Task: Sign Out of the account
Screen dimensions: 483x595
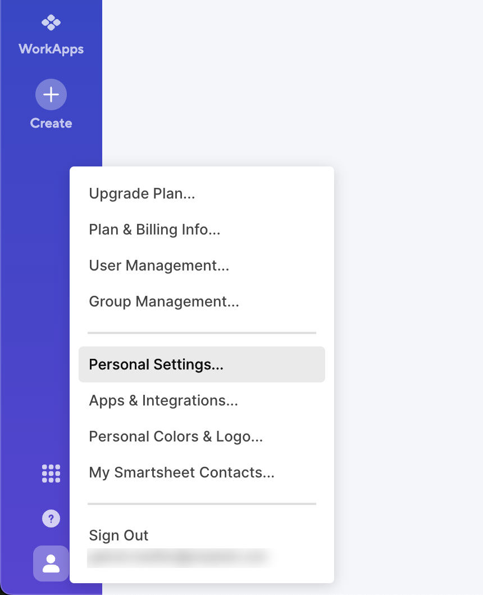Action: tap(119, 535)
